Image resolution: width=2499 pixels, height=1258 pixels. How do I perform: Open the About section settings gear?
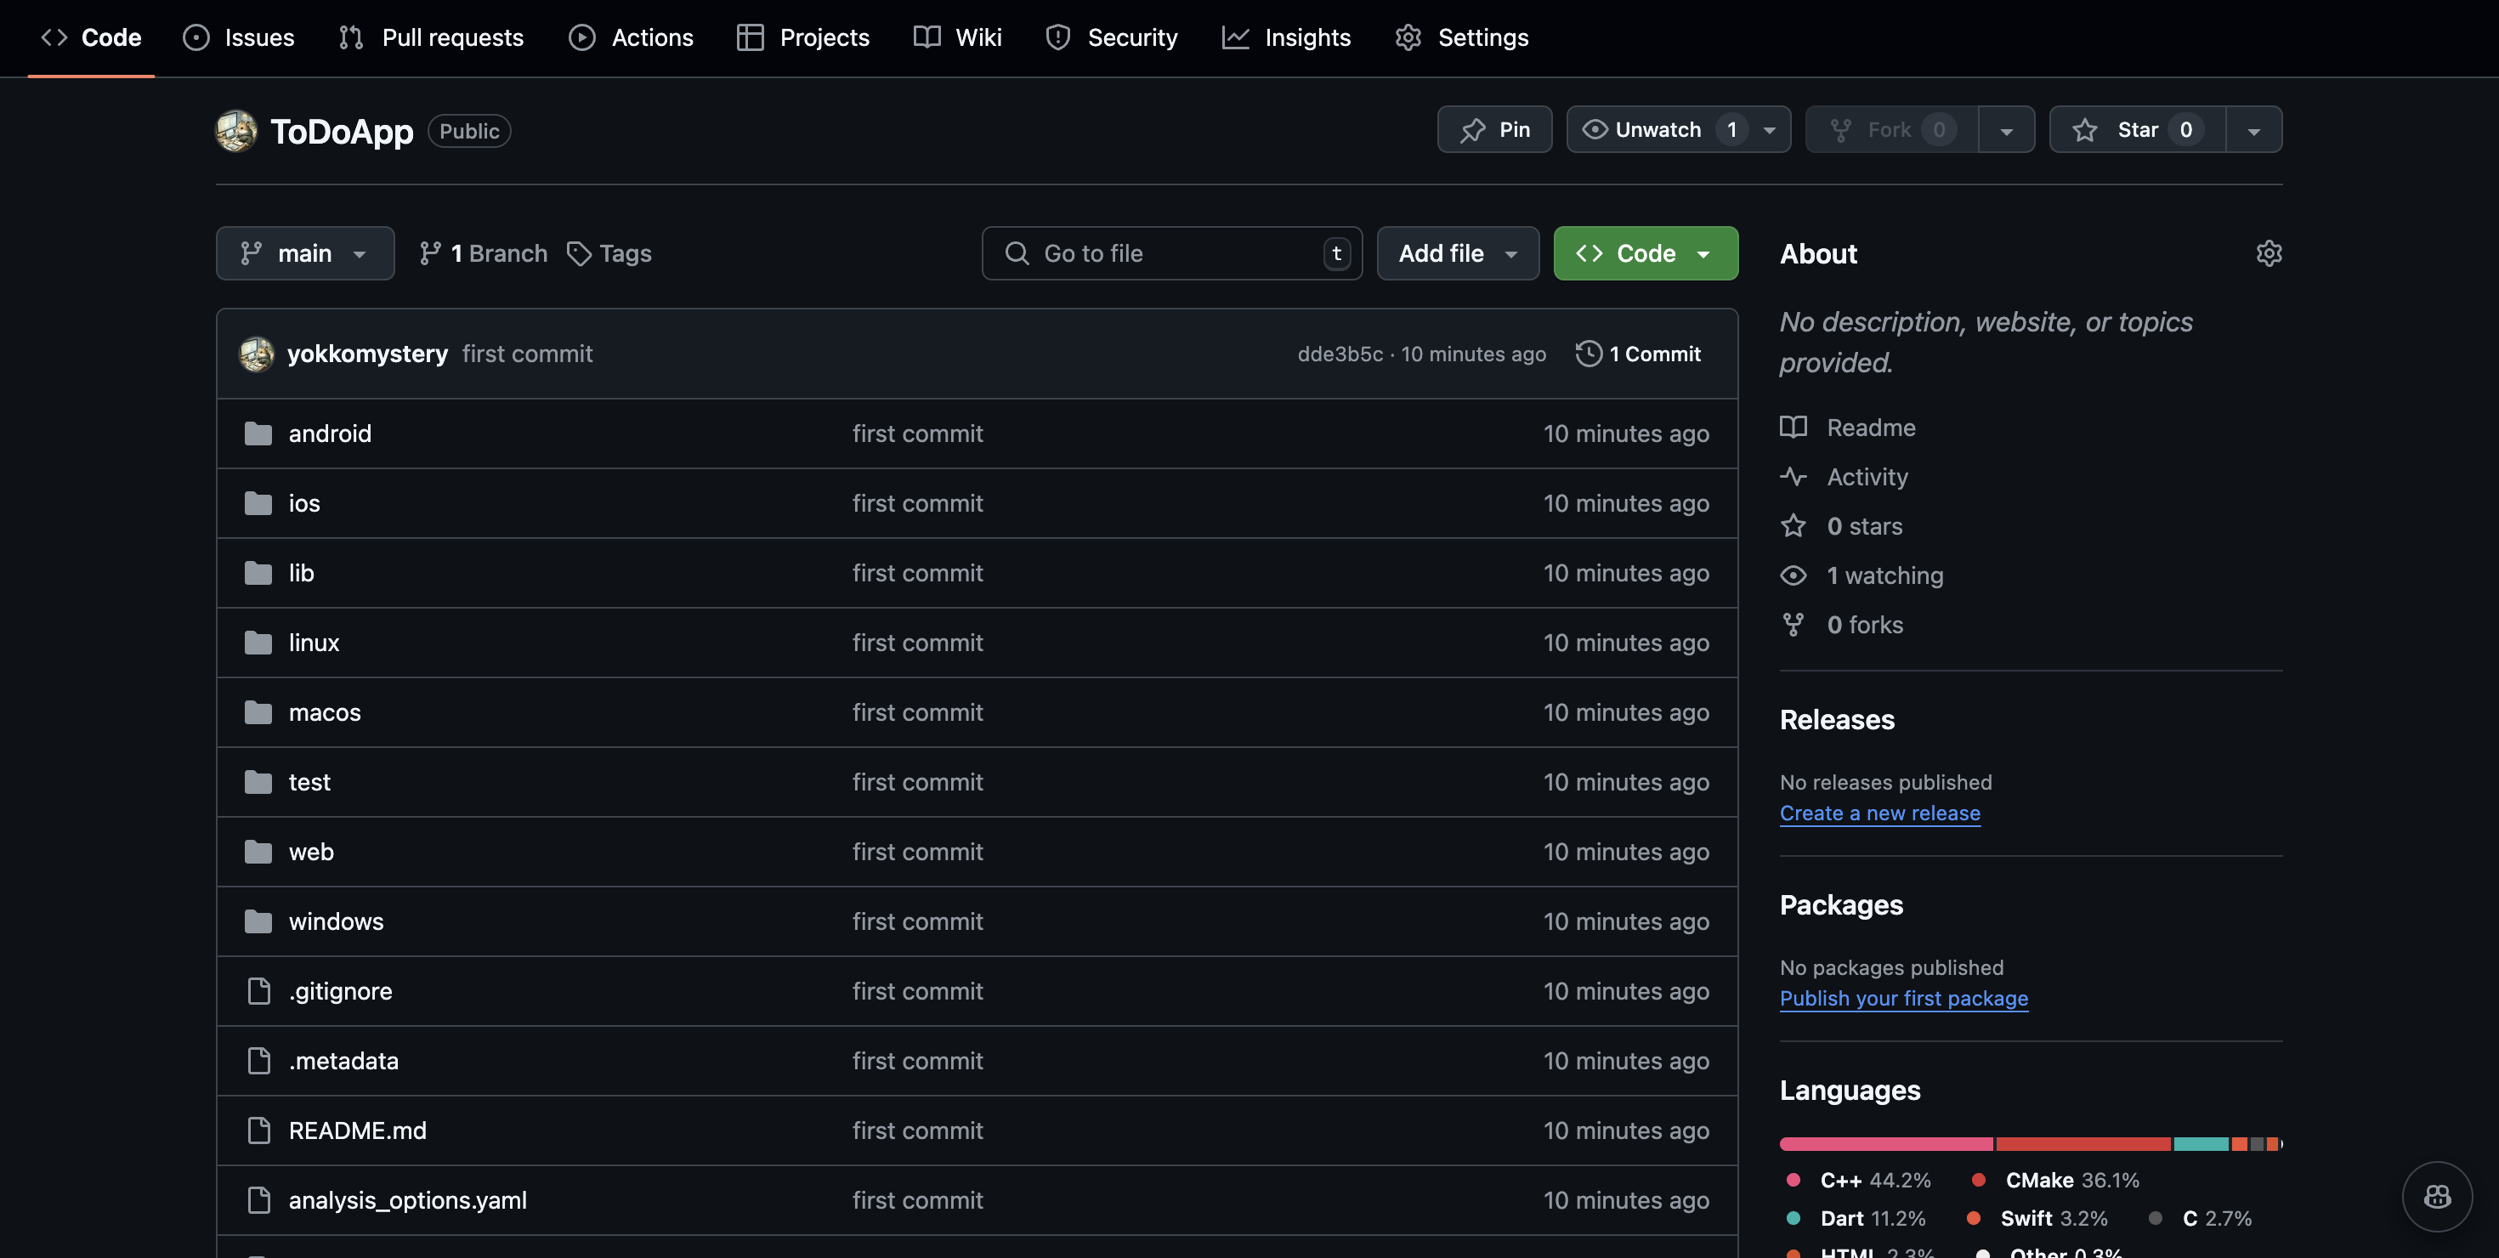[x=2268, y=253]
